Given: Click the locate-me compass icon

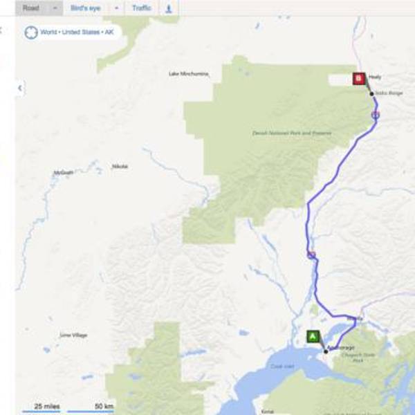Looking at the screenshot, I should [31, 33].
